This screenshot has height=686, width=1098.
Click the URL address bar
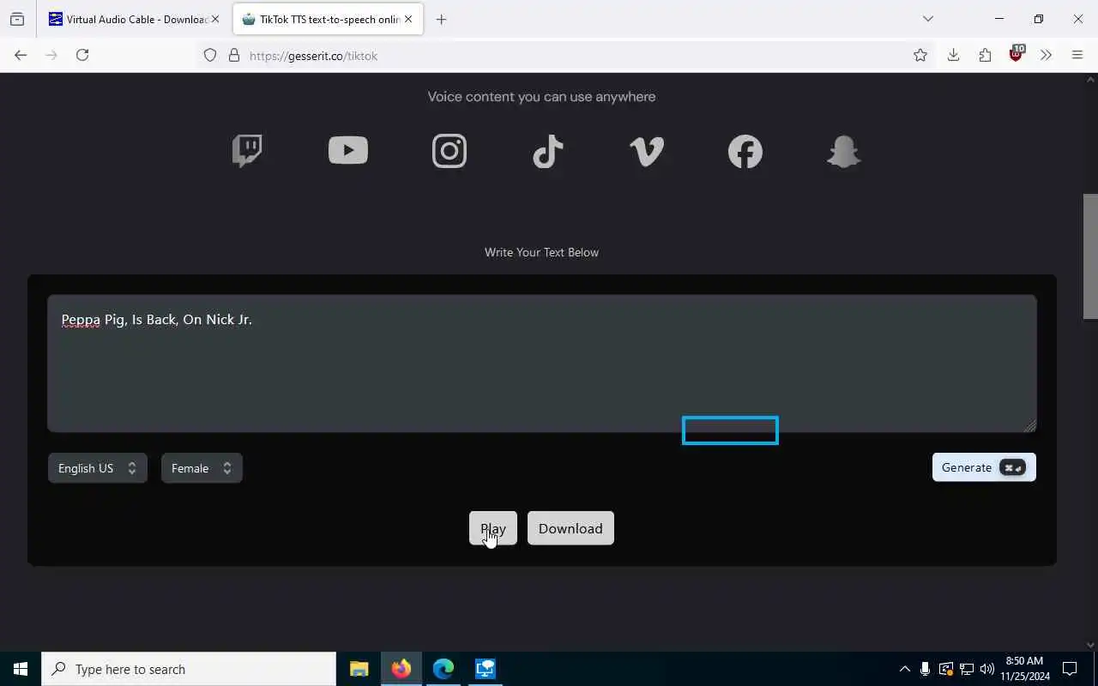566,56
